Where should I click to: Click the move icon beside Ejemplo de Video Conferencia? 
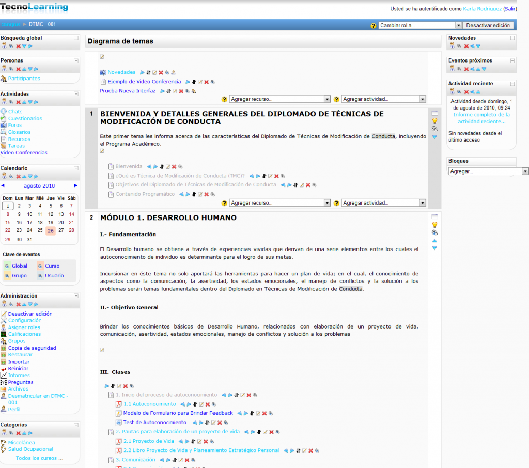point(194,82)
